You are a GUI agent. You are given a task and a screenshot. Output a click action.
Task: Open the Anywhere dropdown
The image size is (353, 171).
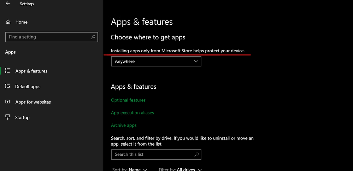(156, 61)
